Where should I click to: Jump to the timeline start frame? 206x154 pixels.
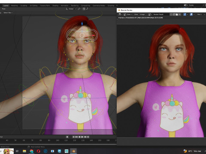[x=73, y=137]
